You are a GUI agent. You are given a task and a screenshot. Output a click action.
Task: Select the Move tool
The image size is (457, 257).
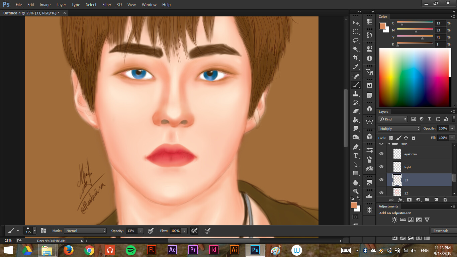pos(356,23)
